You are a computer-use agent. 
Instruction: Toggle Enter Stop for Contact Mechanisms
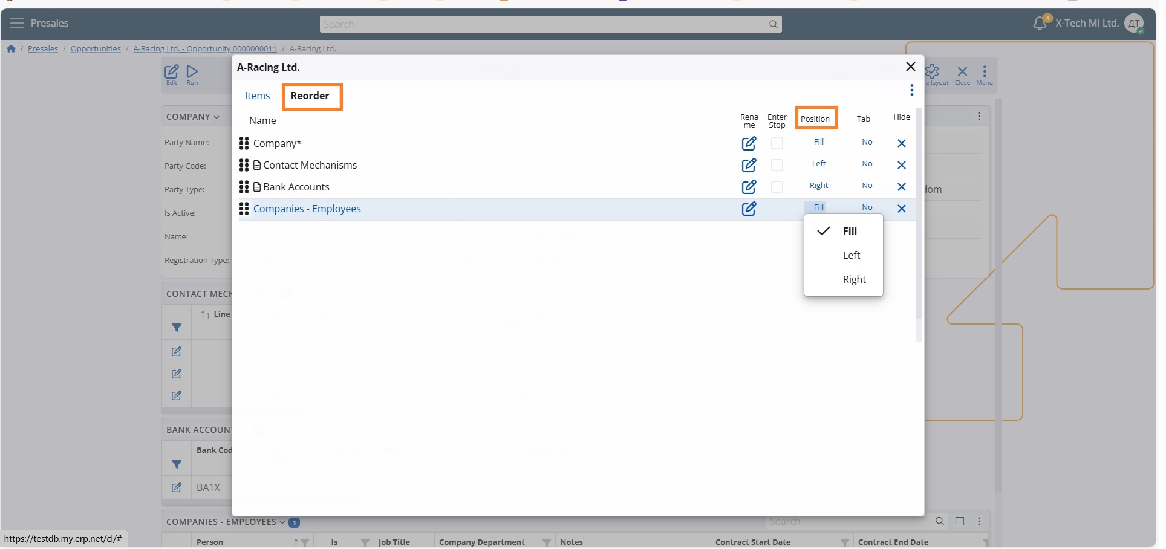point(777,165)
